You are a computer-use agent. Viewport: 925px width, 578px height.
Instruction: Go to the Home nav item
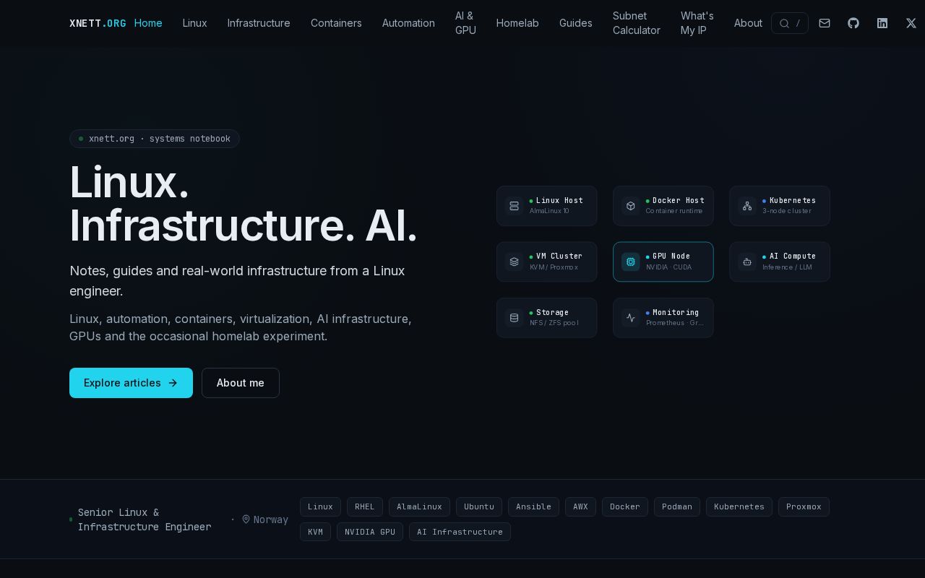point(148,23)
